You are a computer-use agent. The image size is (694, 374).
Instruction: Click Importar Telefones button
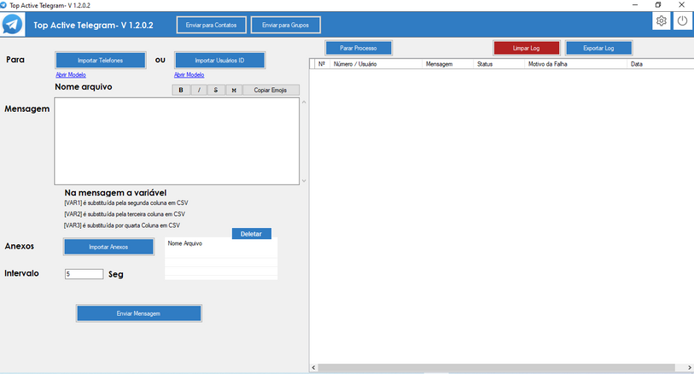coord(101,60)
